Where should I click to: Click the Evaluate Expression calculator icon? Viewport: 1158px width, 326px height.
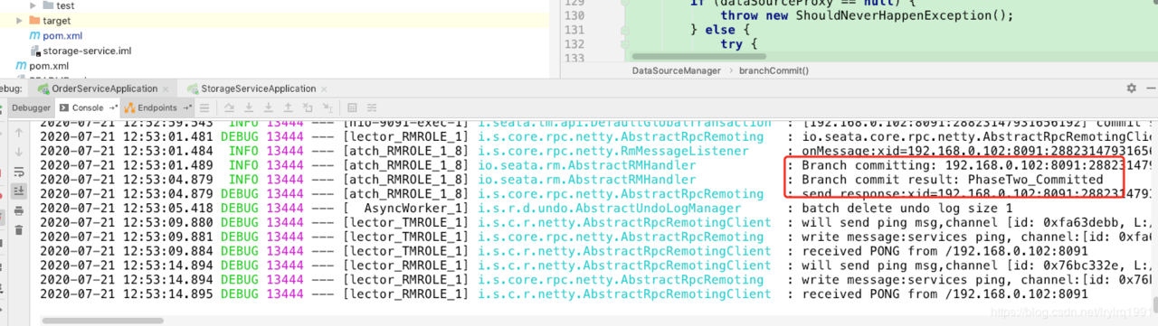tap(352, 107)
